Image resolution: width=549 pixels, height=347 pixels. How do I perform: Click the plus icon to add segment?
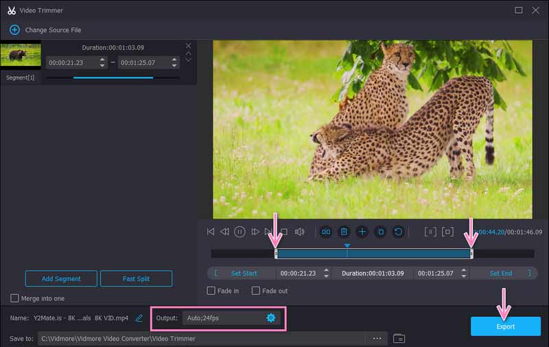click(x=362, y=232)
